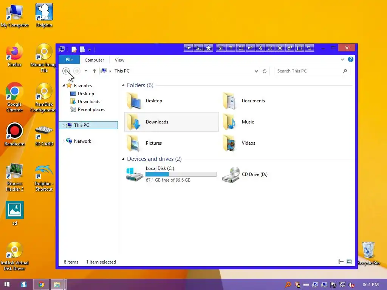Screen dimensions: 387x290
Task: Switch to the Computer ribbon tab
Action: coord(94,60)
